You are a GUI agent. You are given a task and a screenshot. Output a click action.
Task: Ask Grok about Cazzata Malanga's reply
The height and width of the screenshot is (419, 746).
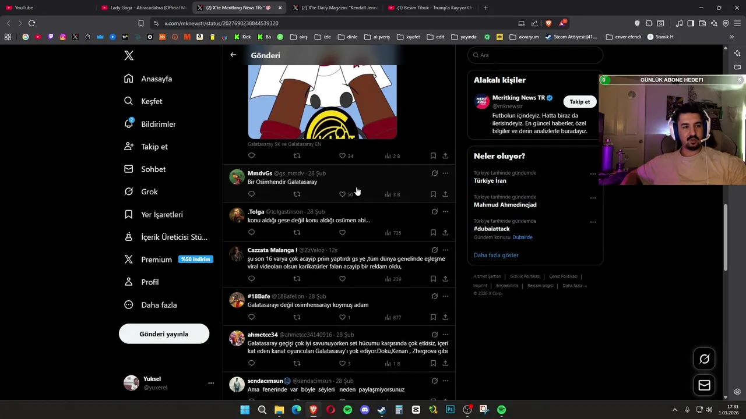[434, 250]
